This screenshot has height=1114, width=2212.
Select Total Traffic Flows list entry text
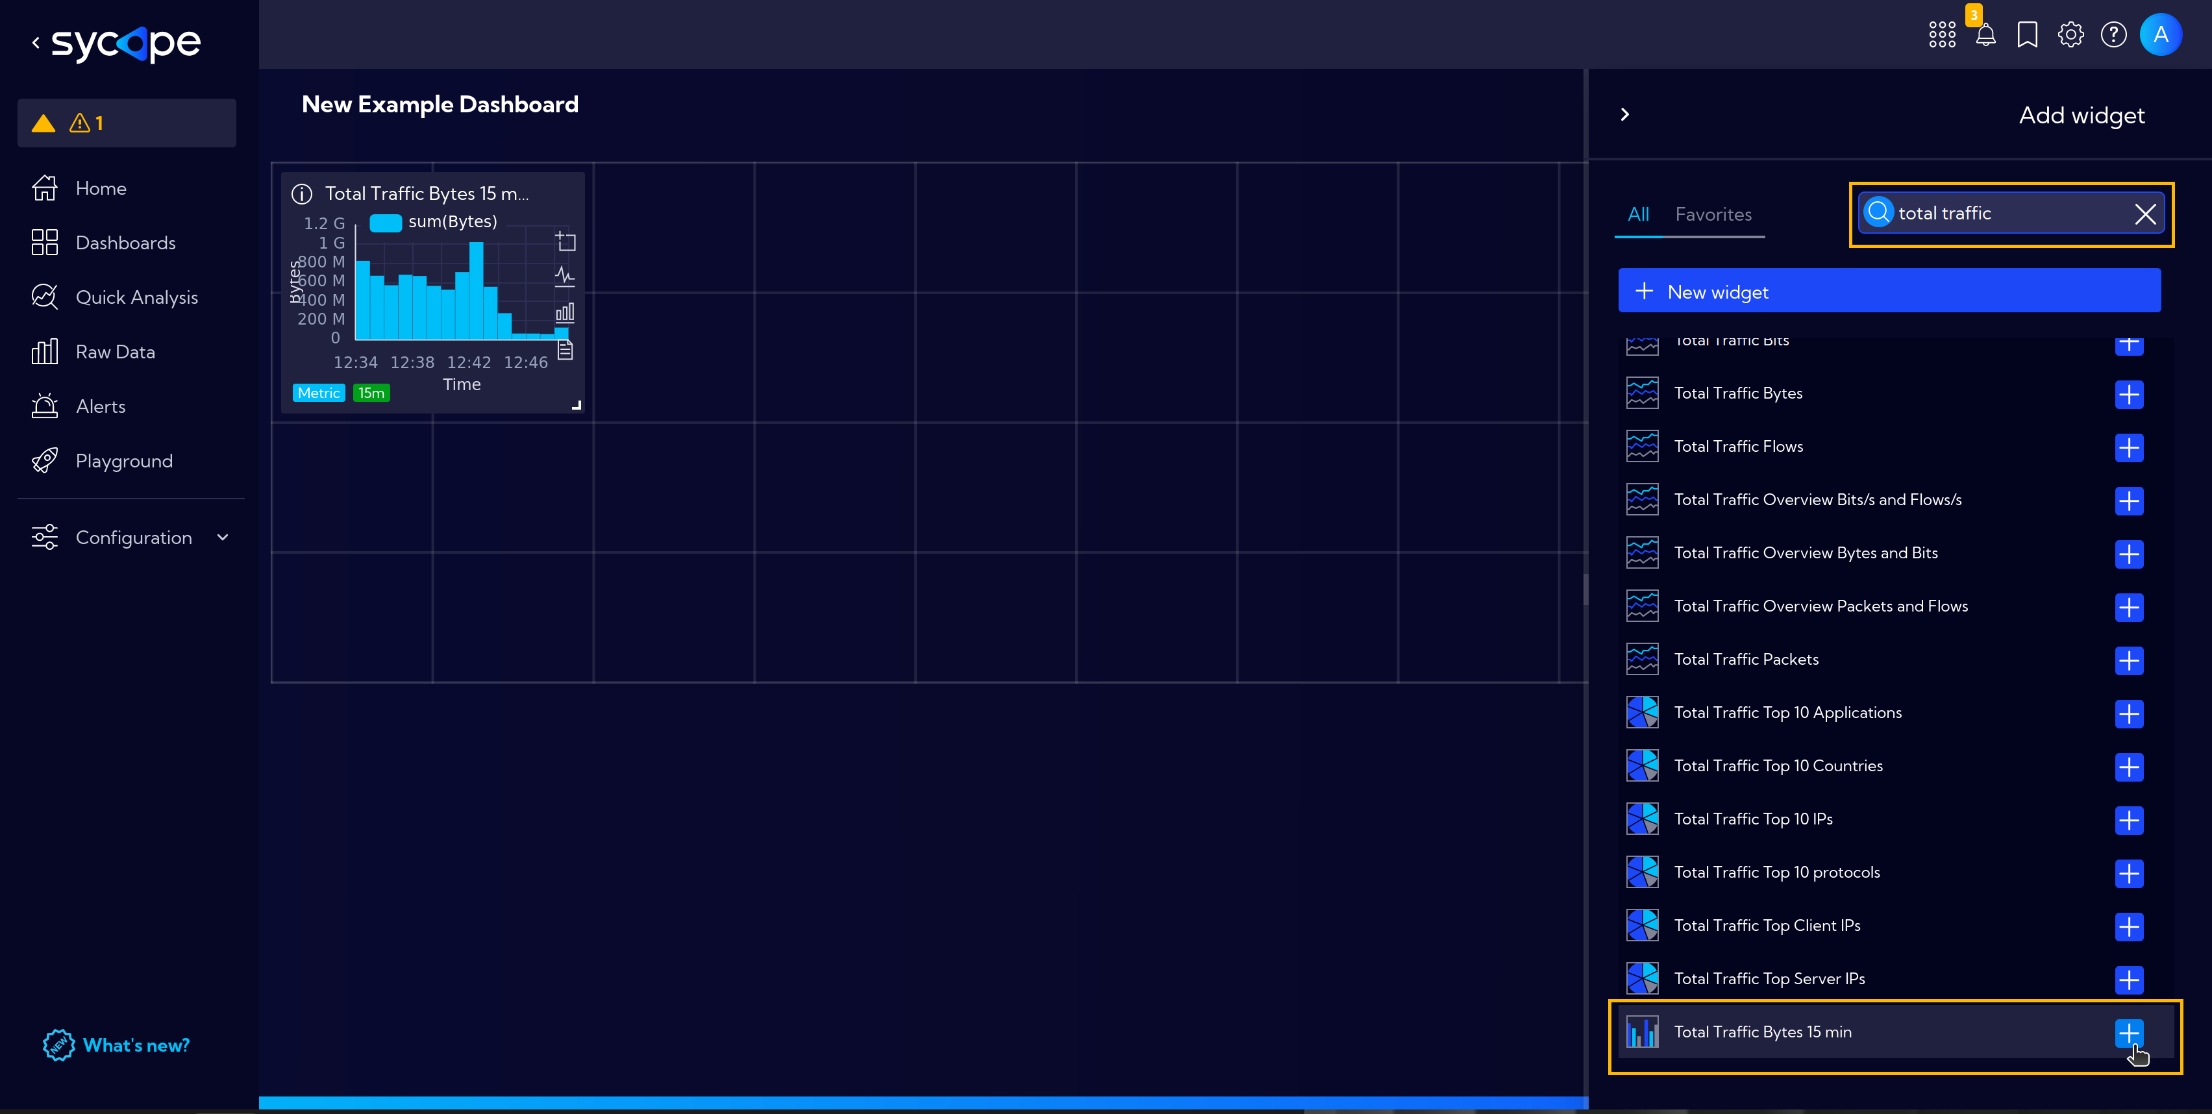click(1738, 447)
